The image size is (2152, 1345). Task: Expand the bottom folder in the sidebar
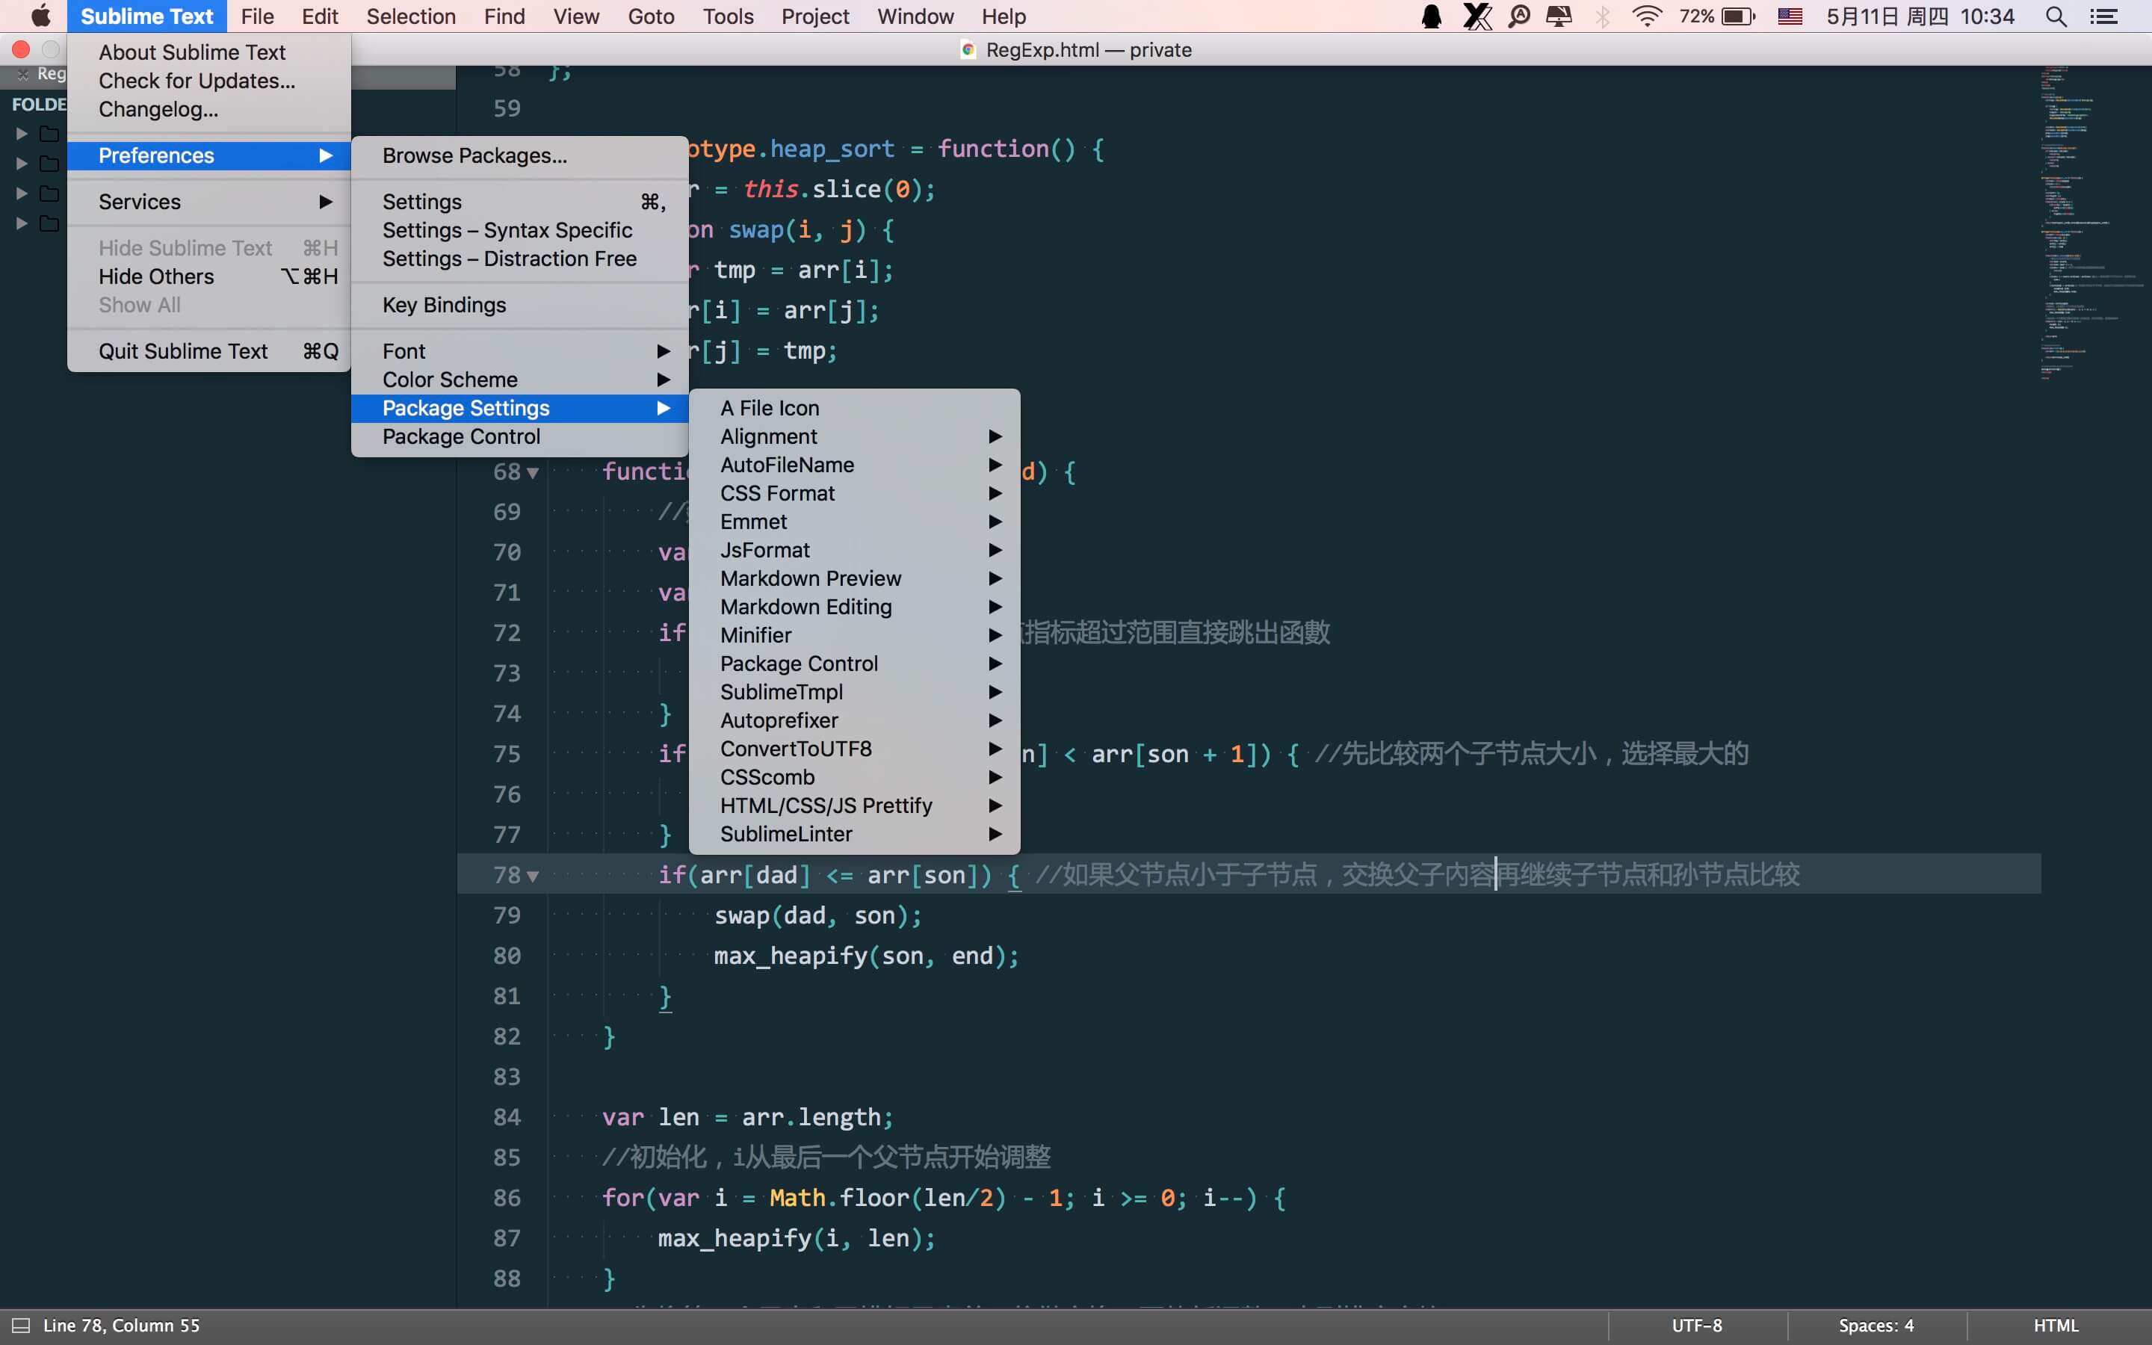click(x=22, y=223)
